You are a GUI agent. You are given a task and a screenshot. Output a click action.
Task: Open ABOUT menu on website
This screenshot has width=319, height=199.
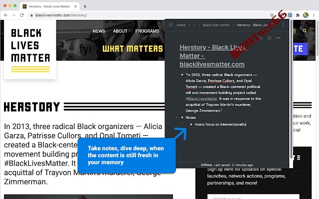(120, 31)
